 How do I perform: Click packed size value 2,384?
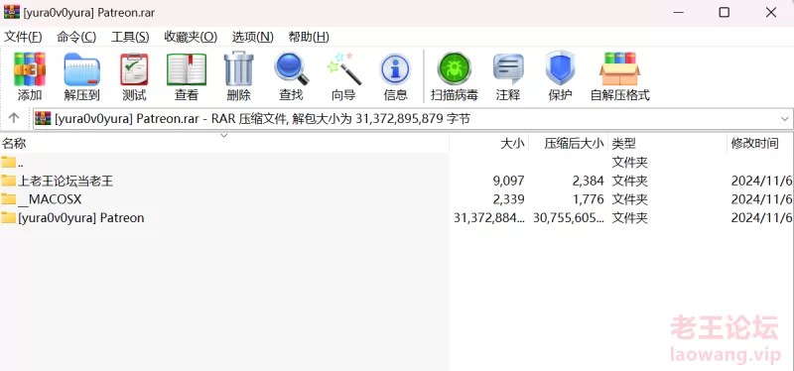tap(588, 181)
